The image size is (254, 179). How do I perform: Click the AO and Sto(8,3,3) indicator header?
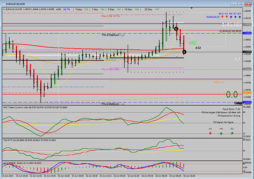22,163
